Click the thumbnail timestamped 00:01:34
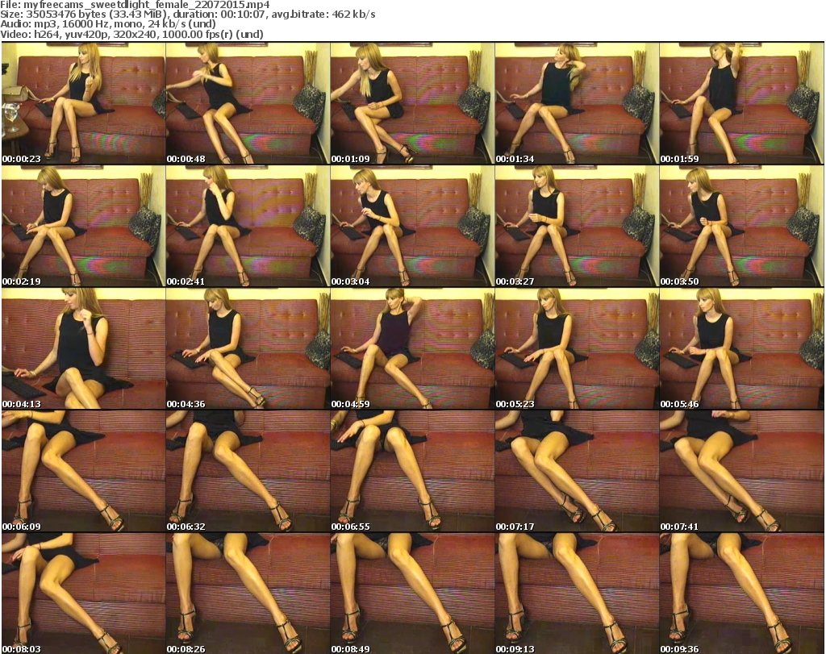Screen dimensions: 826x654 coord(577,103)
